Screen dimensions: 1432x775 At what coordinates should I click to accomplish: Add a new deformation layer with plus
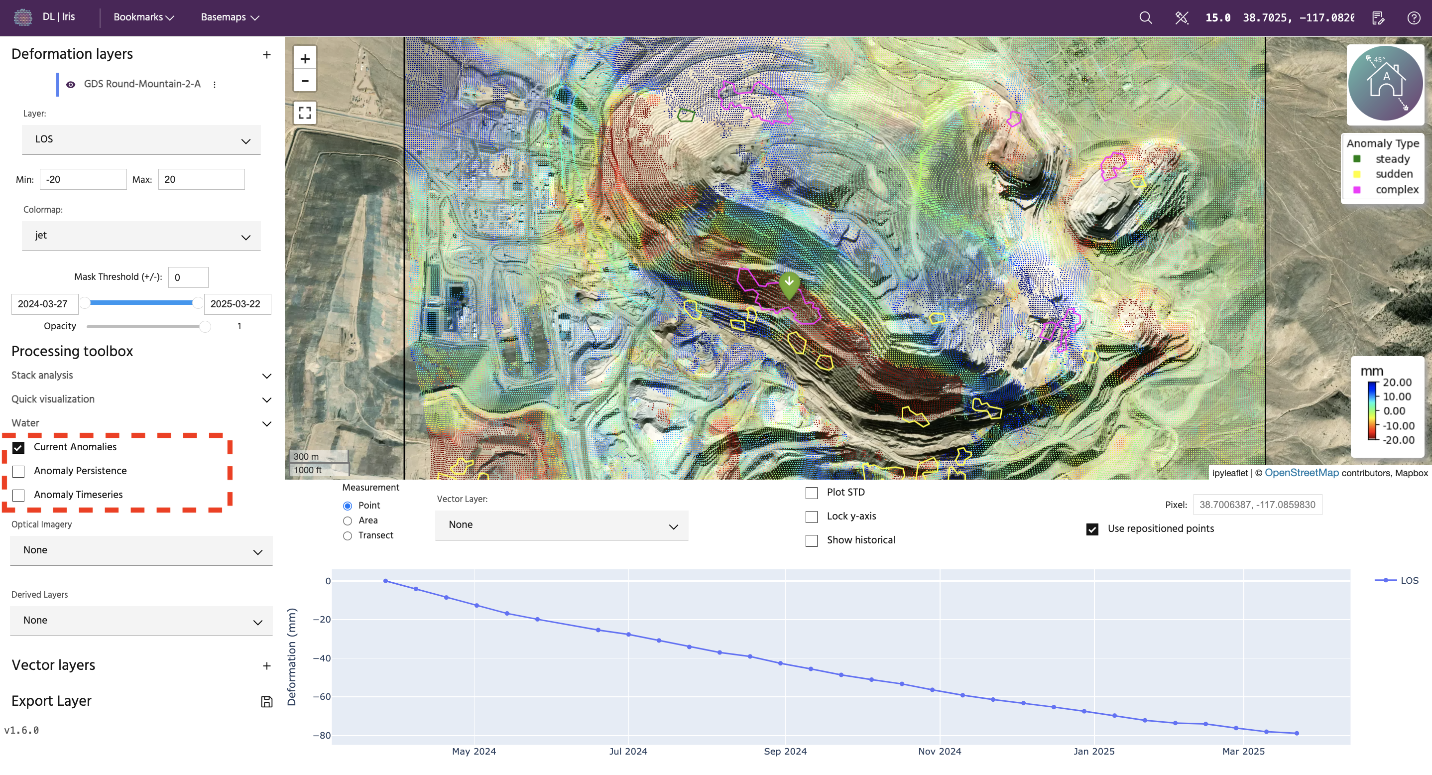click(267, 54)
